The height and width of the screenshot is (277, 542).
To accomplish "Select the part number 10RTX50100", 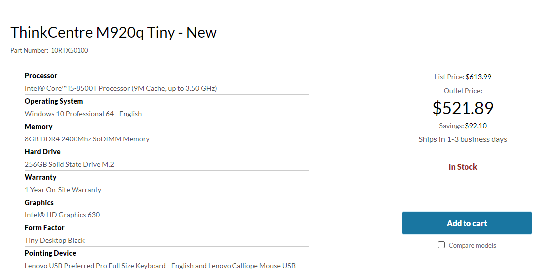I will pyautogui.click(x=70, y=50).
